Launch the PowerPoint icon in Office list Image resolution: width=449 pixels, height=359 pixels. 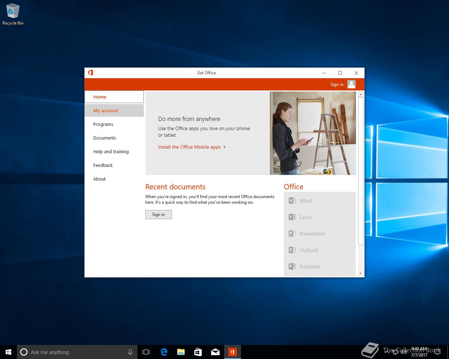(x=292, y=233)
